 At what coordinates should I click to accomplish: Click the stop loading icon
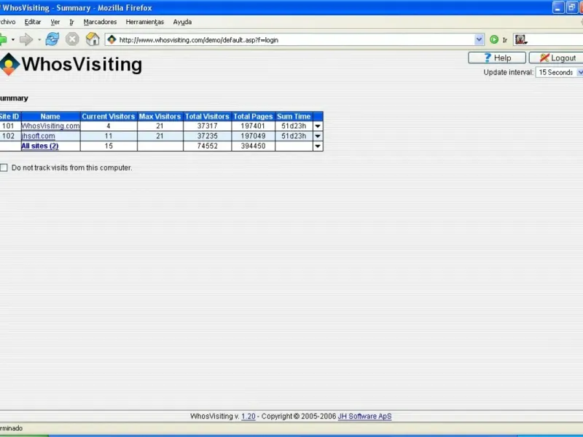pos(72,39)
